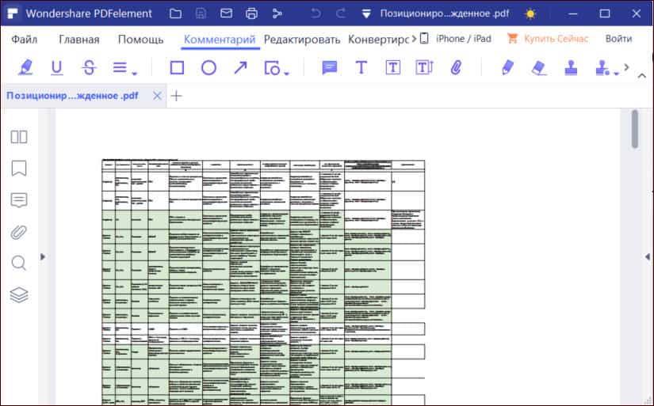654x406 pixels.
Task: Close the Позиционир...жденное .pdf tab
Action: [x=157, y=96]
